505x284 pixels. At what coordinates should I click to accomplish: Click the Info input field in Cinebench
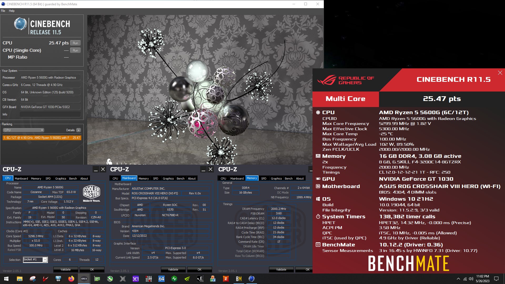pos(50,114)
